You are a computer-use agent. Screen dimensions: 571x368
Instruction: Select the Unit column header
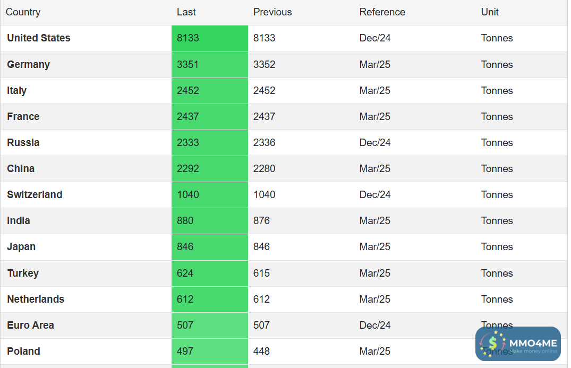tap(490, 12)
